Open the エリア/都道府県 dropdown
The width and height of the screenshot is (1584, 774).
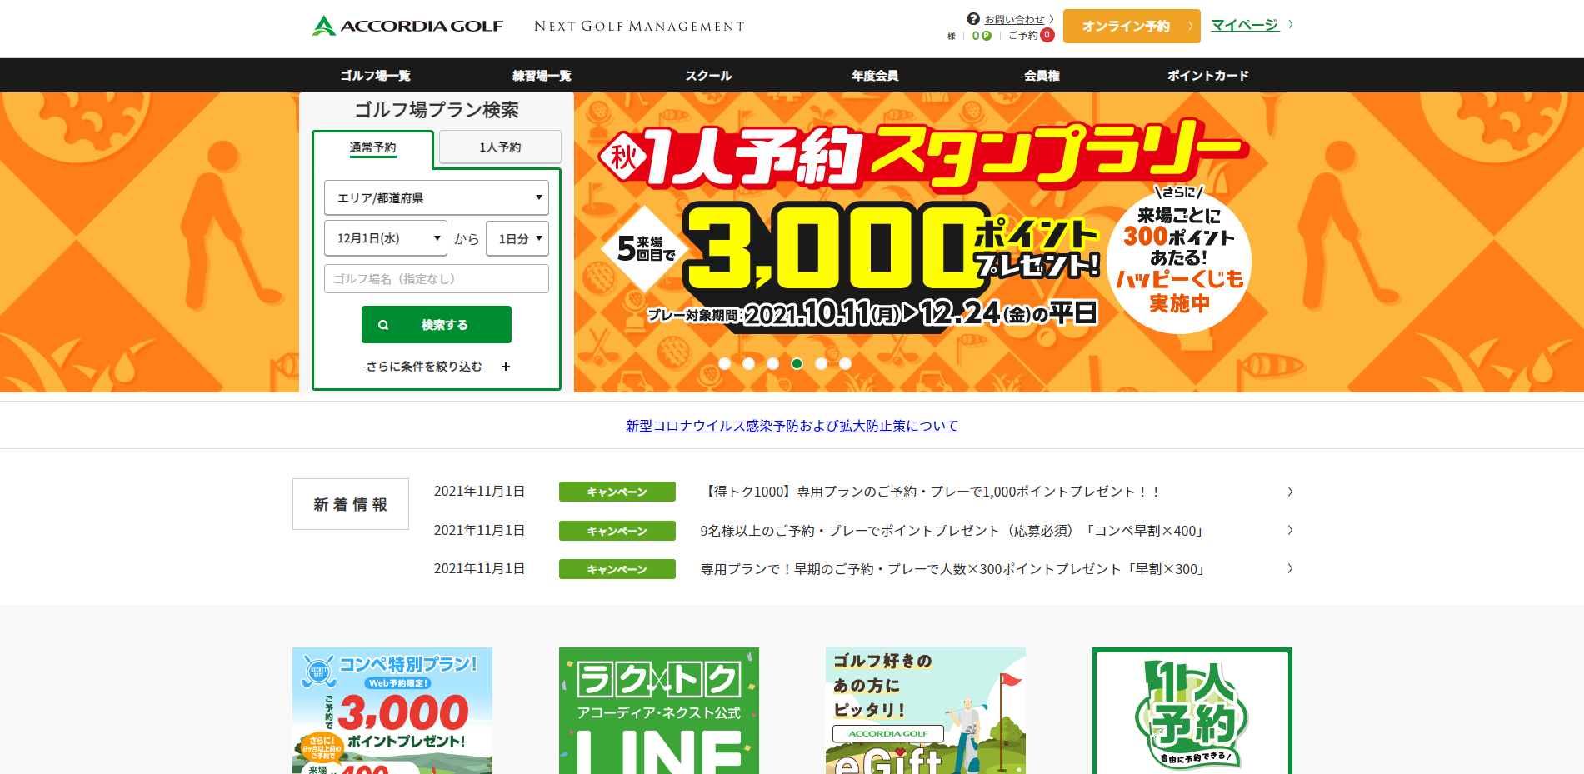click(437, 197)
